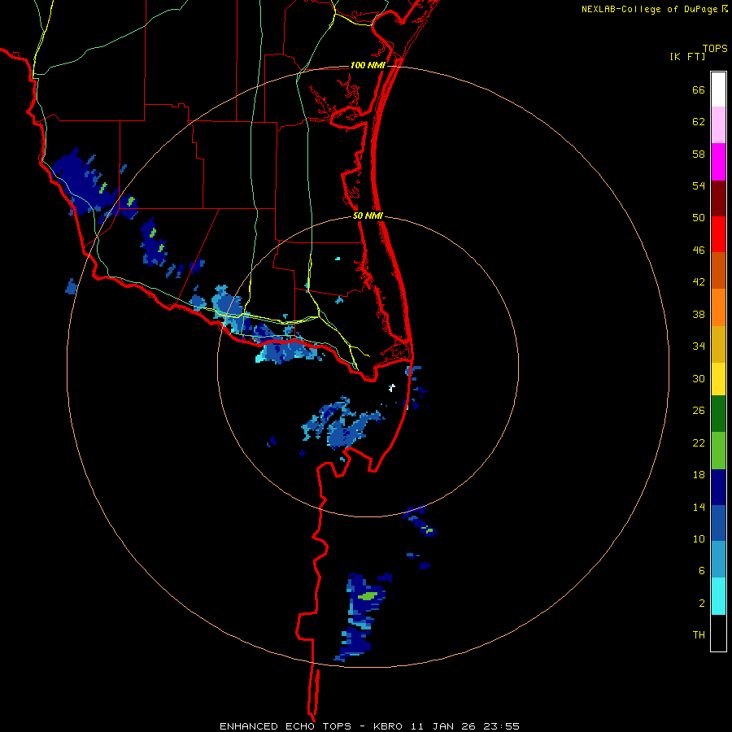
Task: Choose the cyan swatch near the scale bottom
Action: 718,596
